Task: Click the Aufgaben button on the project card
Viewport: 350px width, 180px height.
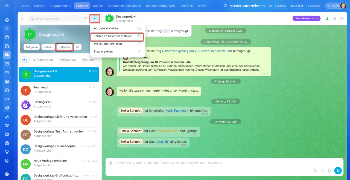Action: tap(32, 47)
